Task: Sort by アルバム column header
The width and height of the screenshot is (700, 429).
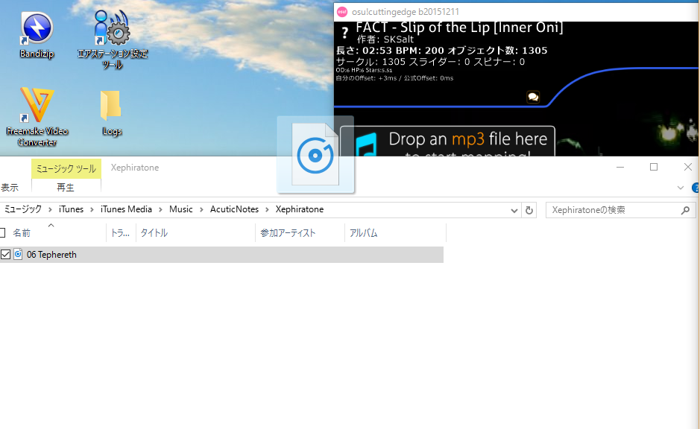Action: (x=396, y=232)
